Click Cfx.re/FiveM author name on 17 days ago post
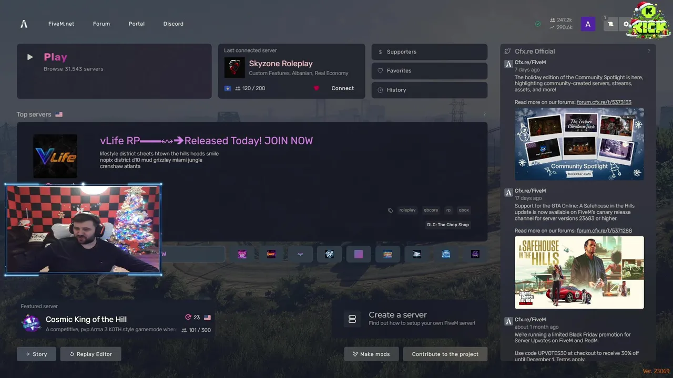673x378 pixels. click(x=530, y=191)
